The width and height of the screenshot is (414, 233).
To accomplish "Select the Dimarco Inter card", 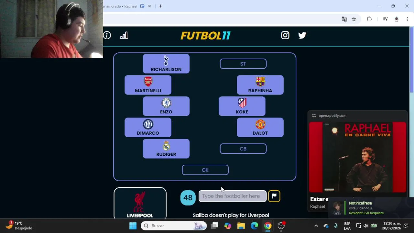I will (x=148, y=128).
